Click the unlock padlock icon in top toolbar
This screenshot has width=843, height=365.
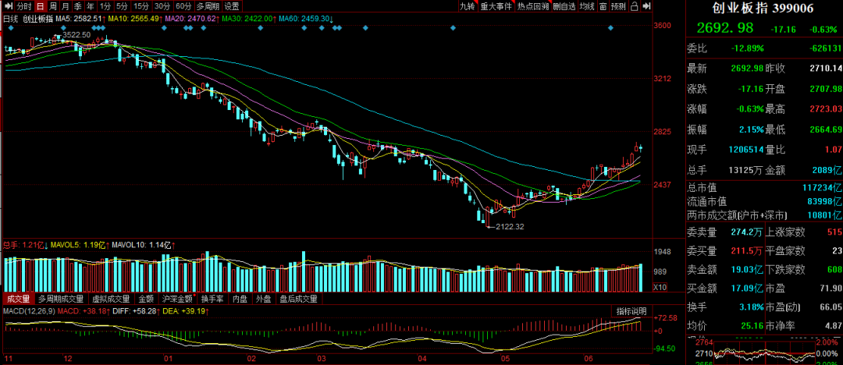(635, 6)
